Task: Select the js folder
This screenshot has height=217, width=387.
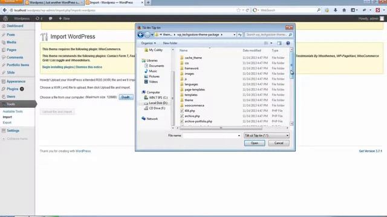Action: point(186,79)
